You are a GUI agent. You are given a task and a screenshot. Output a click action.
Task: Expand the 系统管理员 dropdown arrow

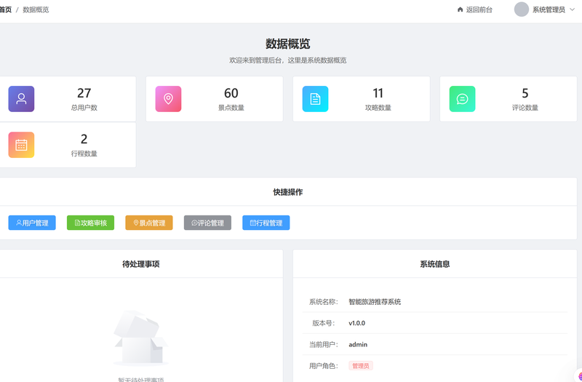572,9
